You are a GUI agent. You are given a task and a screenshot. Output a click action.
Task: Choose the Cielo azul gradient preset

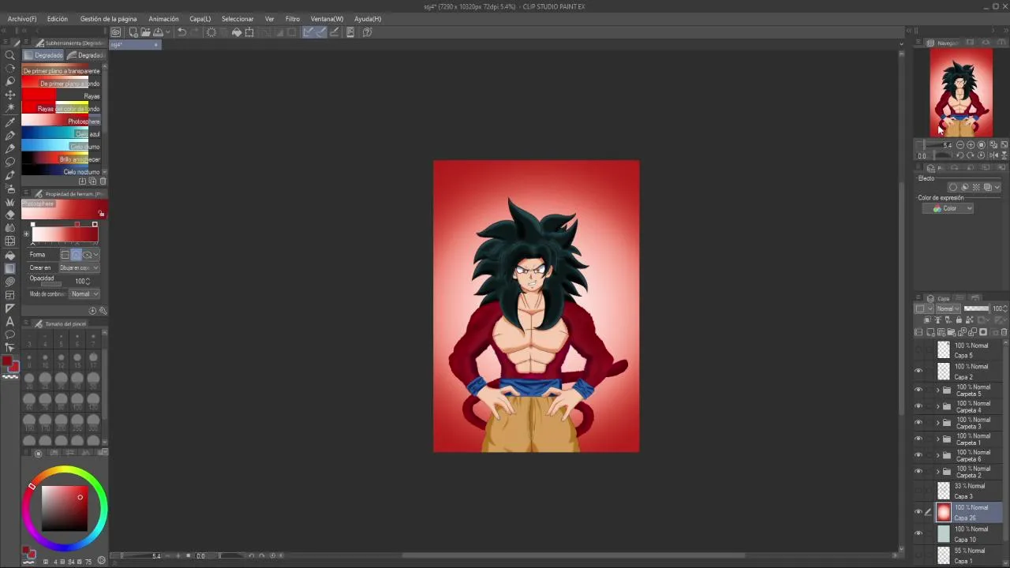pyautogui.click(x=61, y=133)
